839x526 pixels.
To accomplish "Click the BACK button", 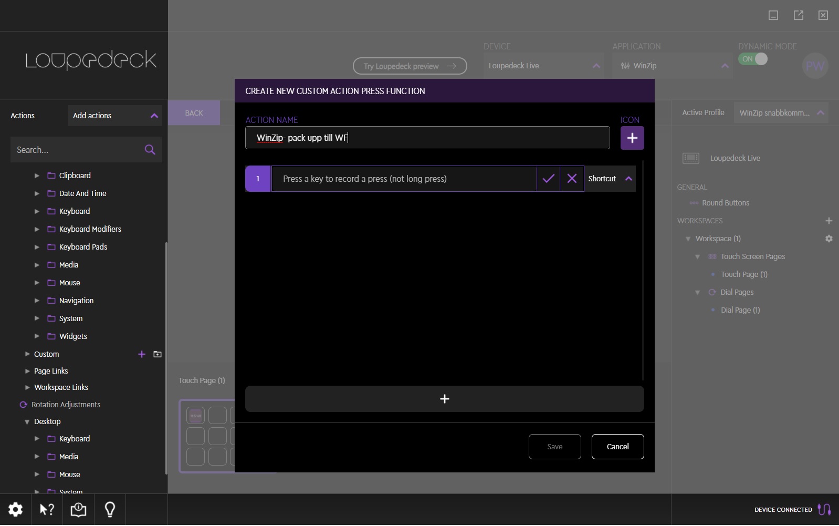I will (x=194, y=113).
